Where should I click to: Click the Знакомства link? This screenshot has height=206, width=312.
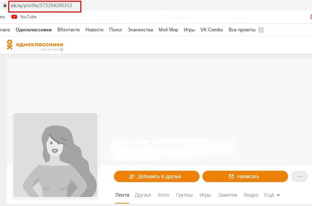coord(140,30)
